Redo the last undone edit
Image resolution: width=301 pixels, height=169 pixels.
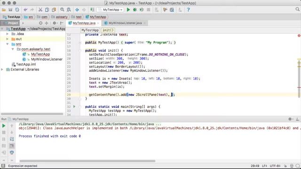click(32, 9)
